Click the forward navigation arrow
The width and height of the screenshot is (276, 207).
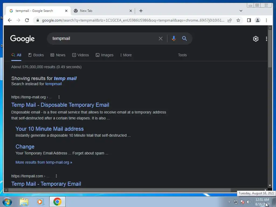click(18, 20)
